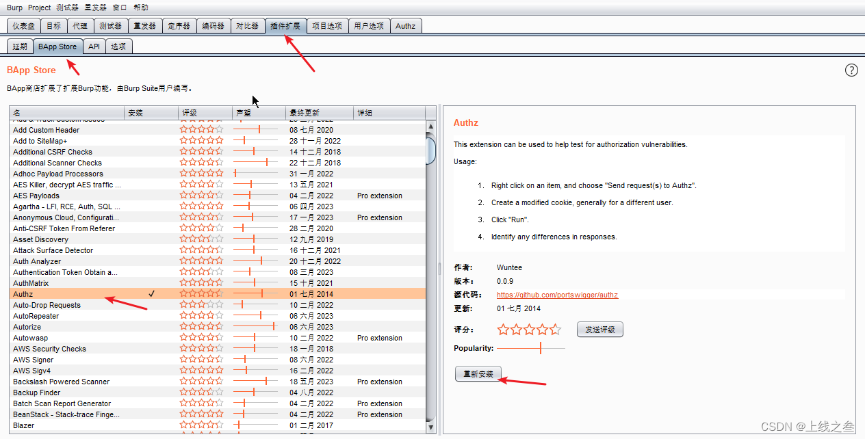
Task: Switch to the 仪表盘 tab
Action: (23, 26)
